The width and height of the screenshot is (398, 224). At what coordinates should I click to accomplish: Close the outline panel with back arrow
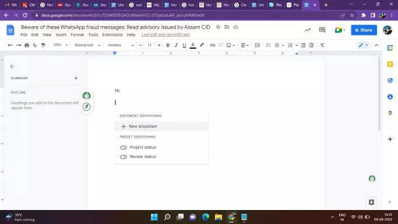coord(12,66)
